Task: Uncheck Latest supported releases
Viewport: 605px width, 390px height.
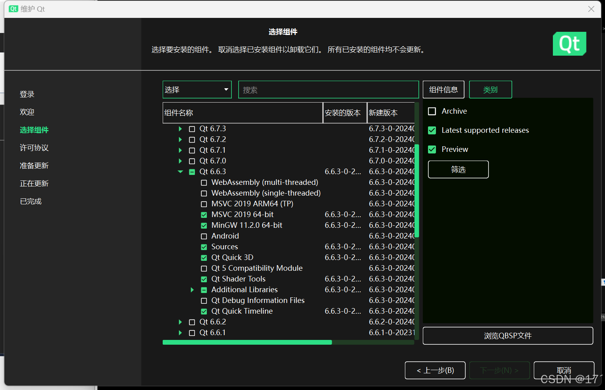Action: pos(432,130)
